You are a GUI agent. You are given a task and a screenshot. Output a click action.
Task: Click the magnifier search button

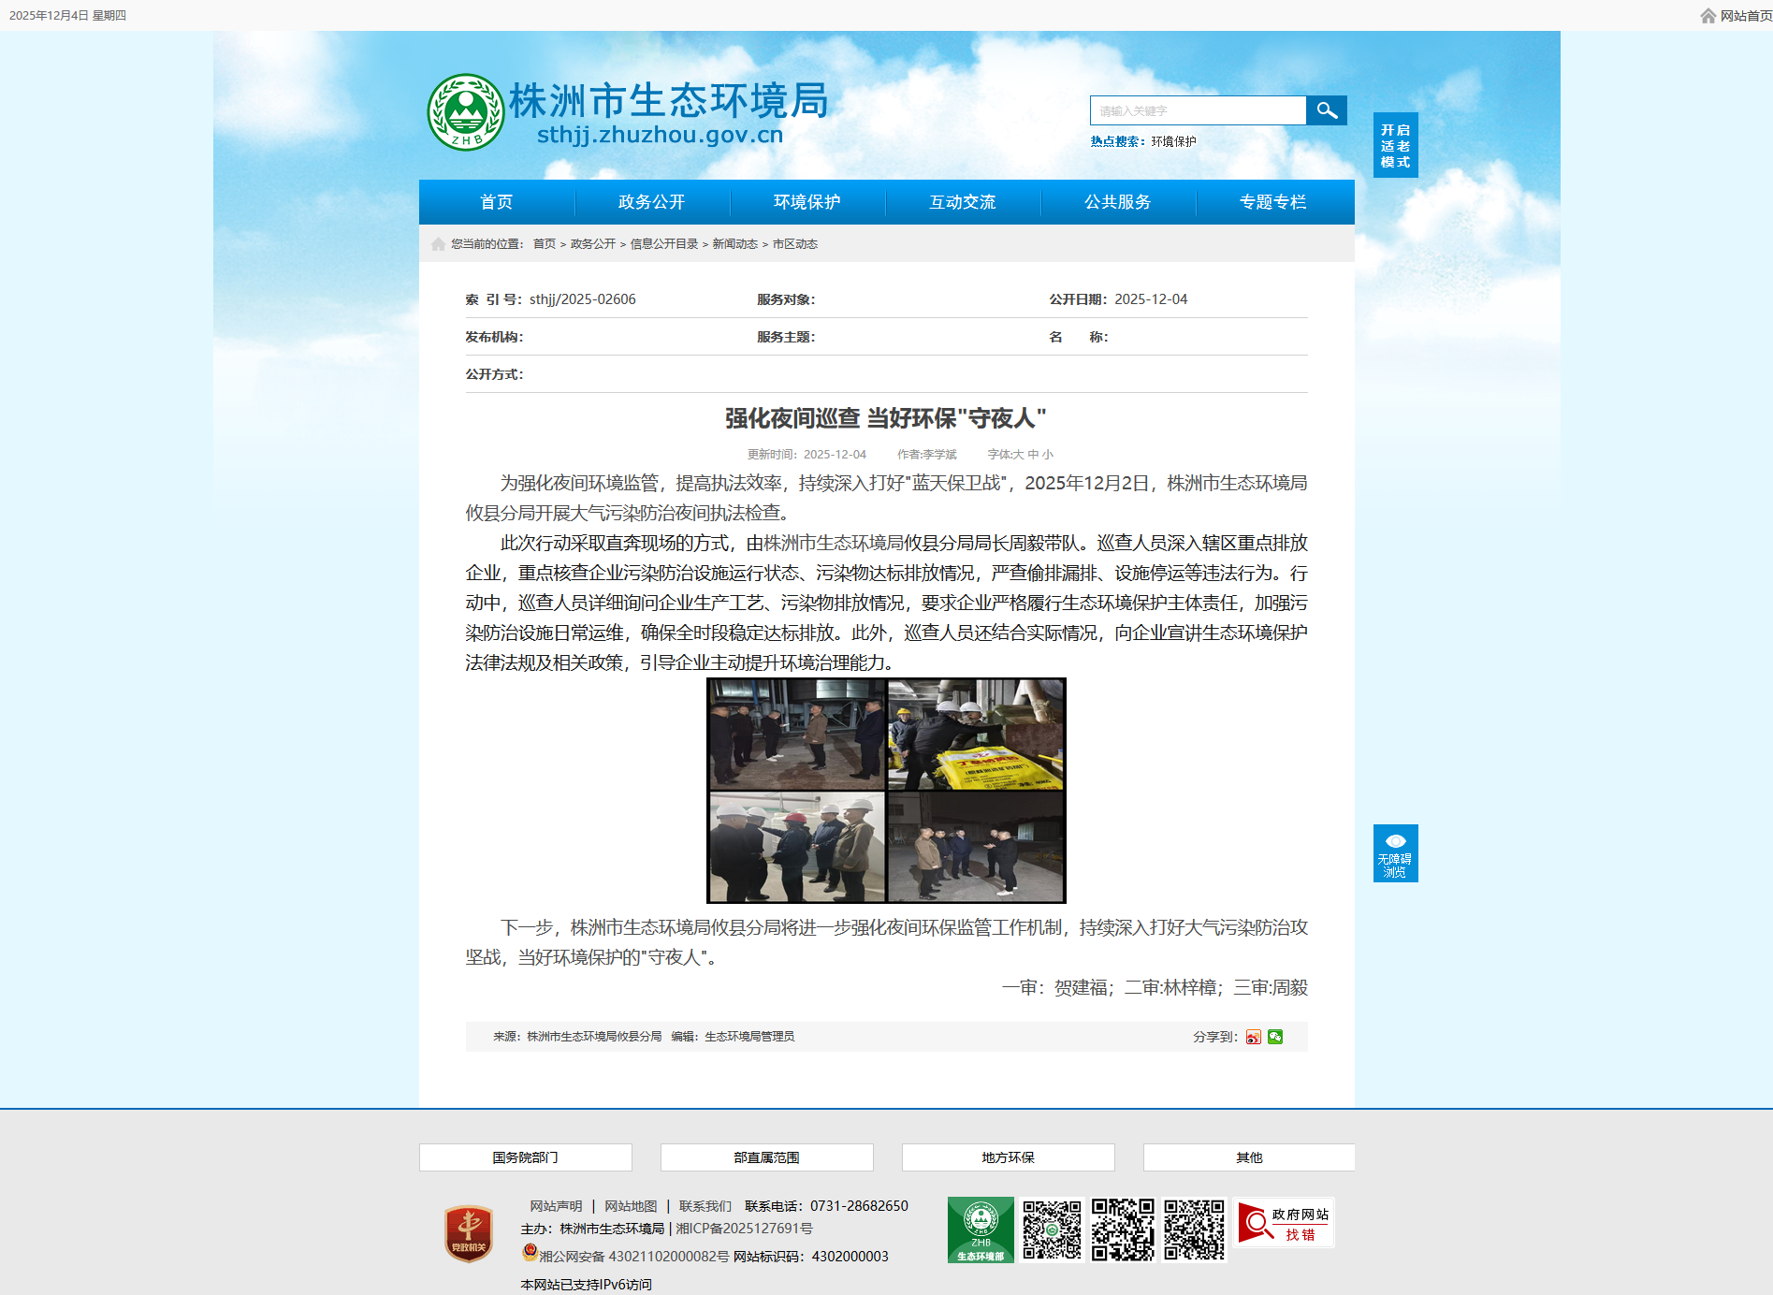[x=1326, y=110]
